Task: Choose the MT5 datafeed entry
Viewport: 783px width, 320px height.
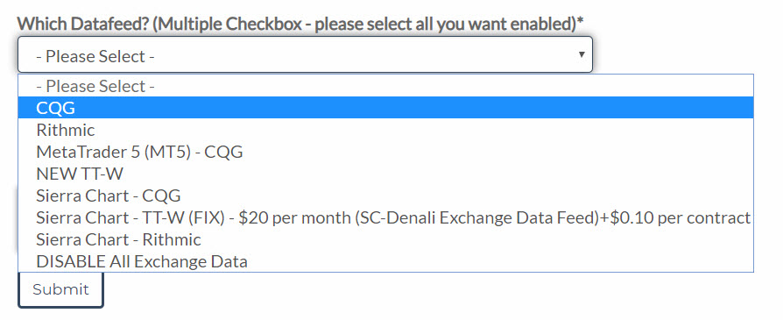Action: (x=385, y=152)
